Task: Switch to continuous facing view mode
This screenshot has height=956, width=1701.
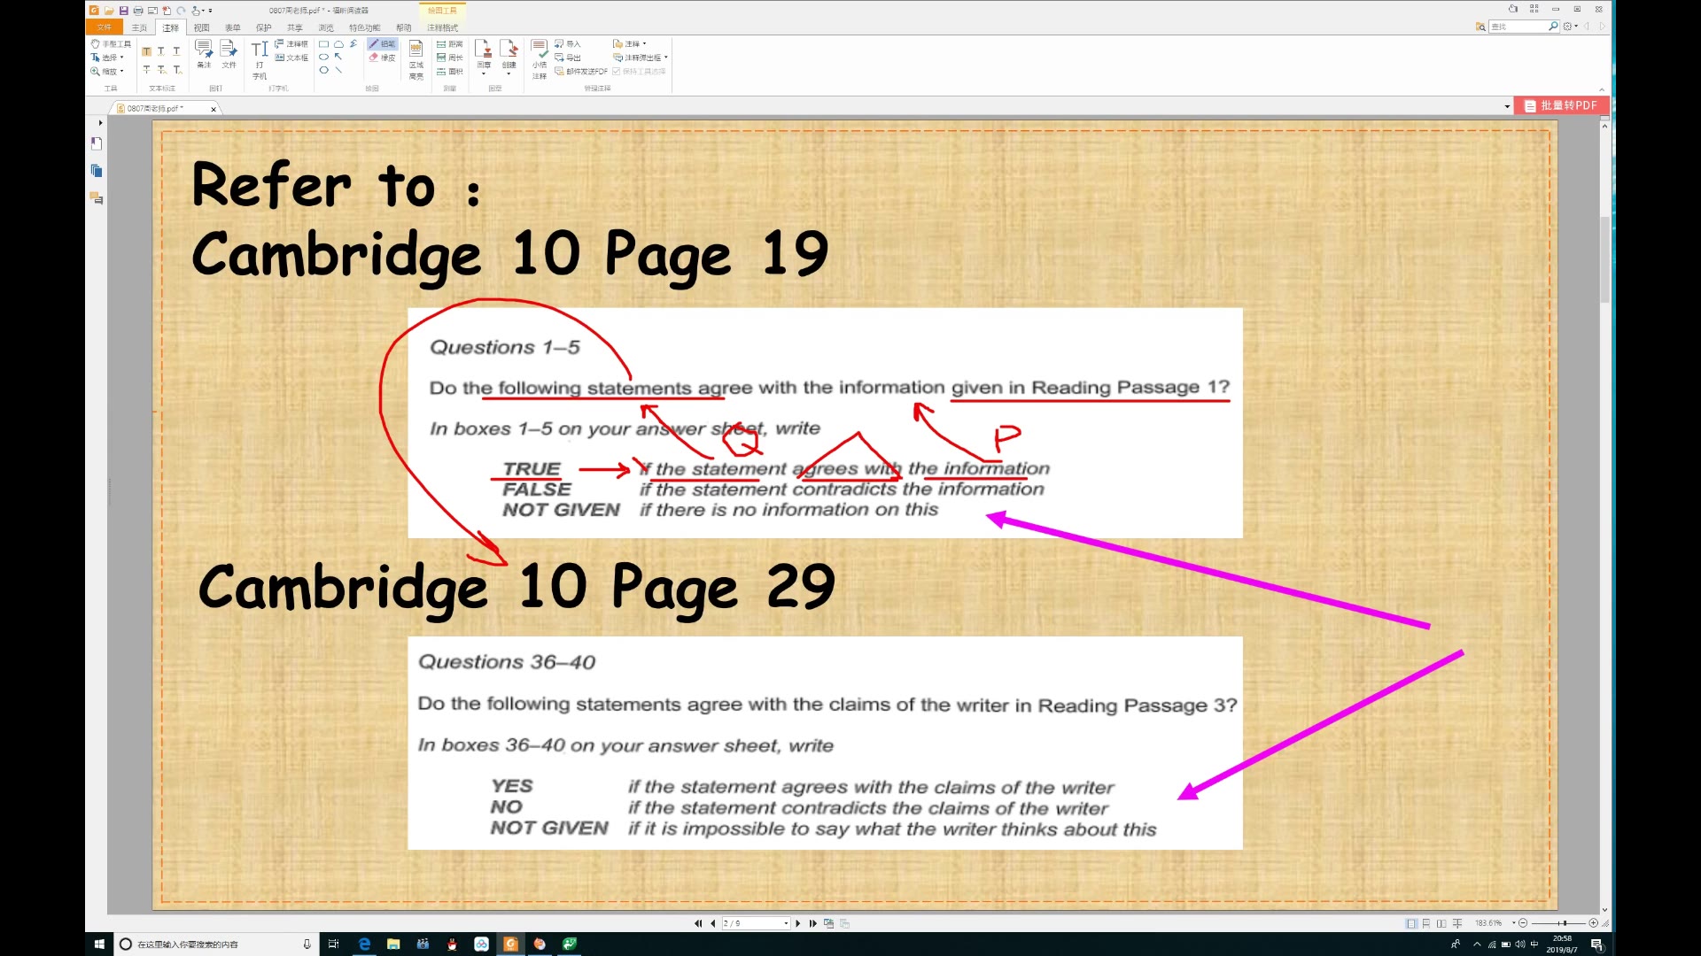Action: 1457,923
